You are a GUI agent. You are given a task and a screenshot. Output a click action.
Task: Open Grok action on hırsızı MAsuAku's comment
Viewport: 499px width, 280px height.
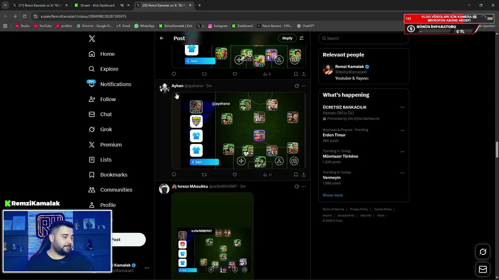pos(297,187)
